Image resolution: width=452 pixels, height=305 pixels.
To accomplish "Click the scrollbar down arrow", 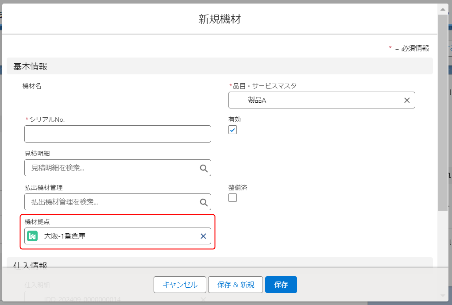I will [x=442, y=295].
